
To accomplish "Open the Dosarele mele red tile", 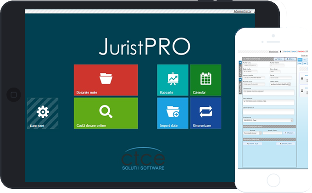I will pos(106,80).
